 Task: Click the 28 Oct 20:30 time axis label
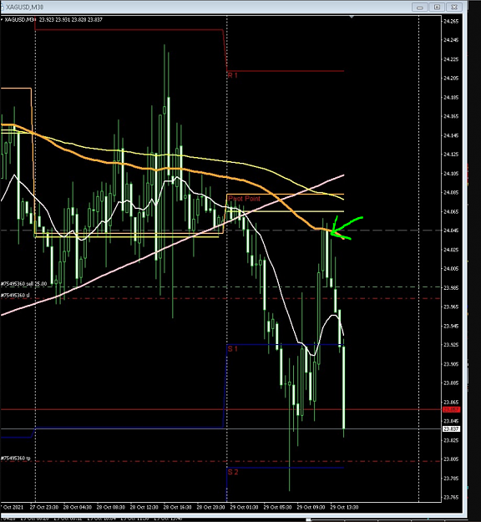(x=210, y=507)
